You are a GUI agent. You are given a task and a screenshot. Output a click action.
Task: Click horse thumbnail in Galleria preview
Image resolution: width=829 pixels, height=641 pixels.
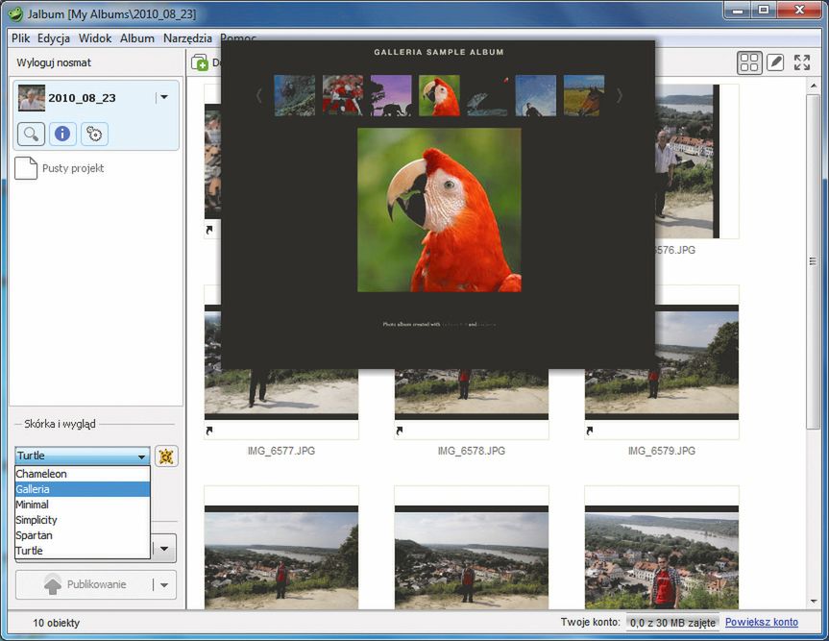(584, 95)
